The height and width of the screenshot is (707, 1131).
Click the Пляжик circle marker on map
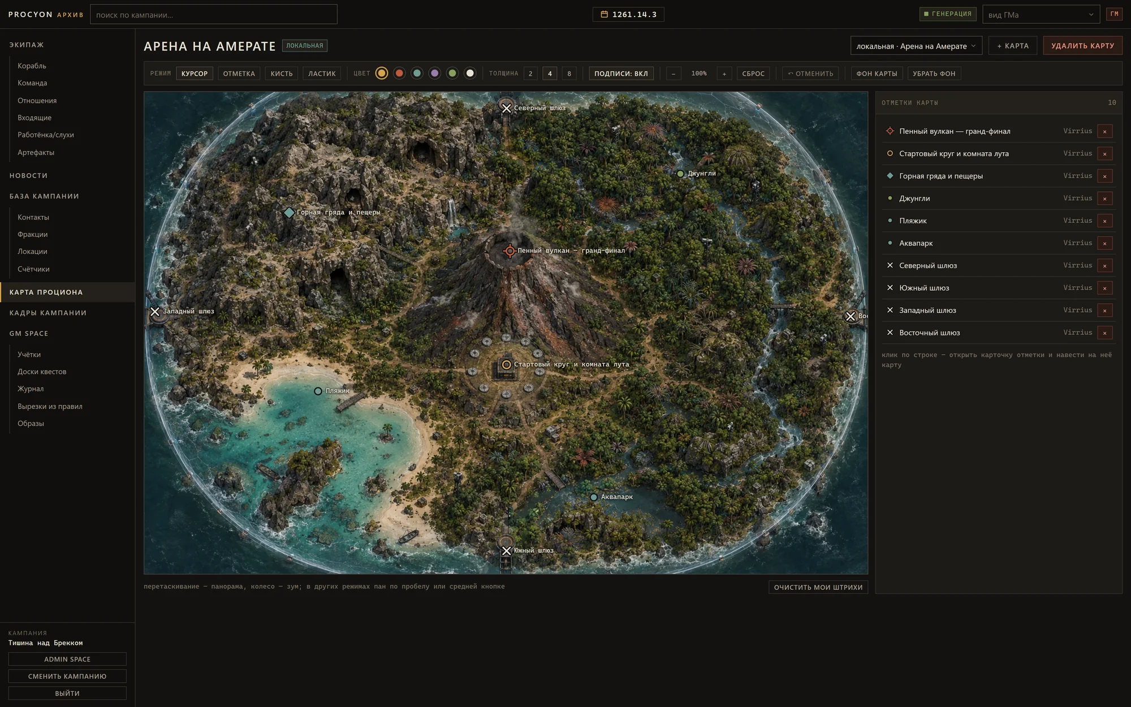click(318, 391)
